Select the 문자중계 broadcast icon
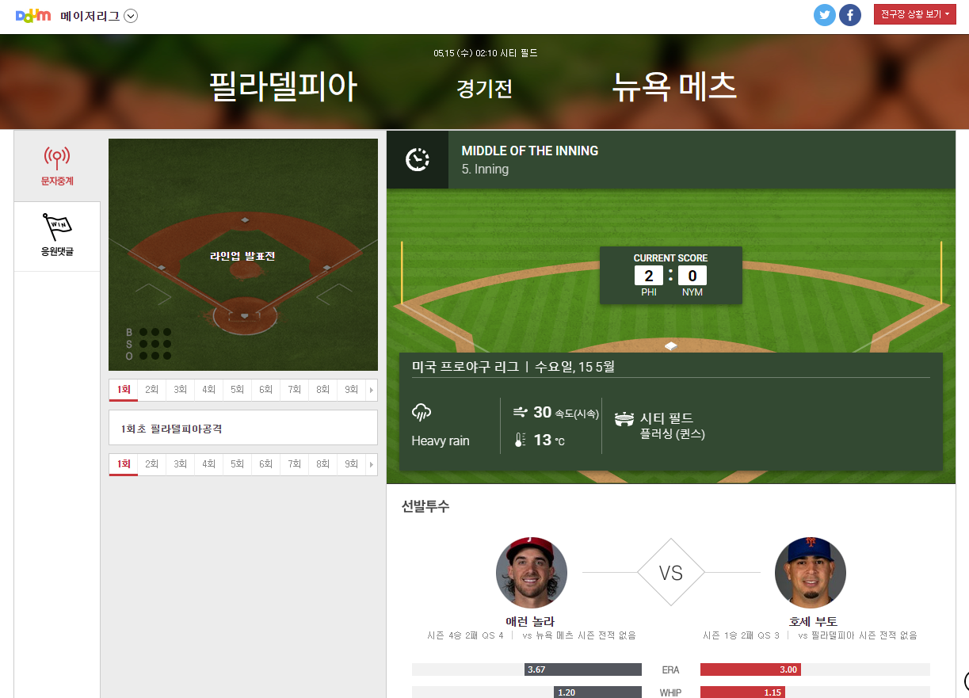 coord(57,158)
